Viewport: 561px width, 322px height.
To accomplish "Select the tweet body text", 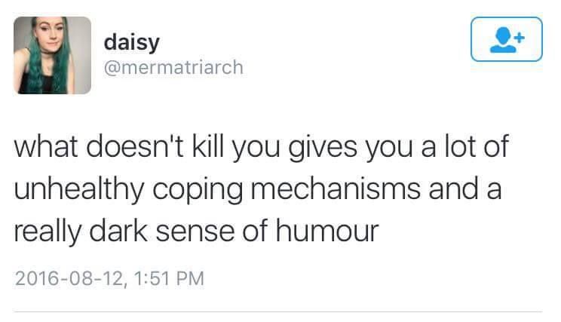I will click(x=261, y=189).
